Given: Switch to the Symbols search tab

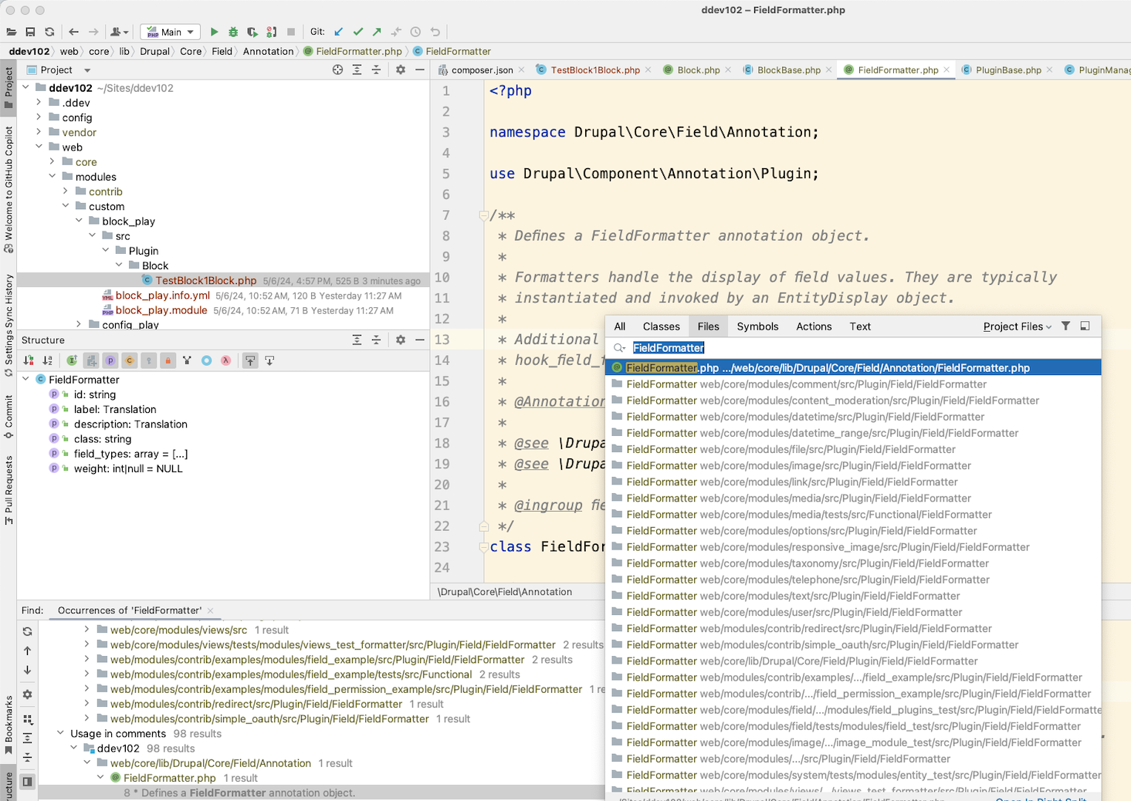Looking at the screenshot, I should [x=757, y=326].
